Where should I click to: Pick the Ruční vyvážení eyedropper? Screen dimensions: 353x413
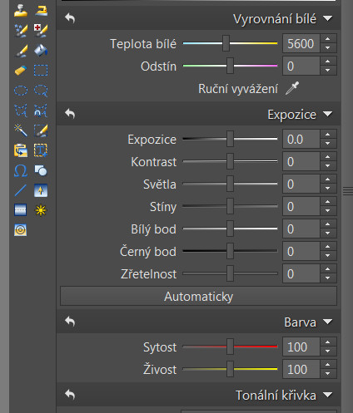pyautogui.click(x=292, y=88)
